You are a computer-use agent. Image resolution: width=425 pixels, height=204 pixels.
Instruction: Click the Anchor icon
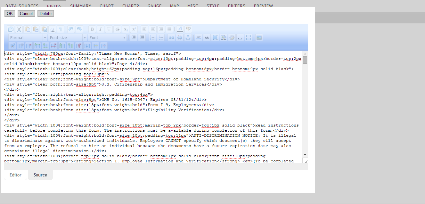[x=188, y=37]
